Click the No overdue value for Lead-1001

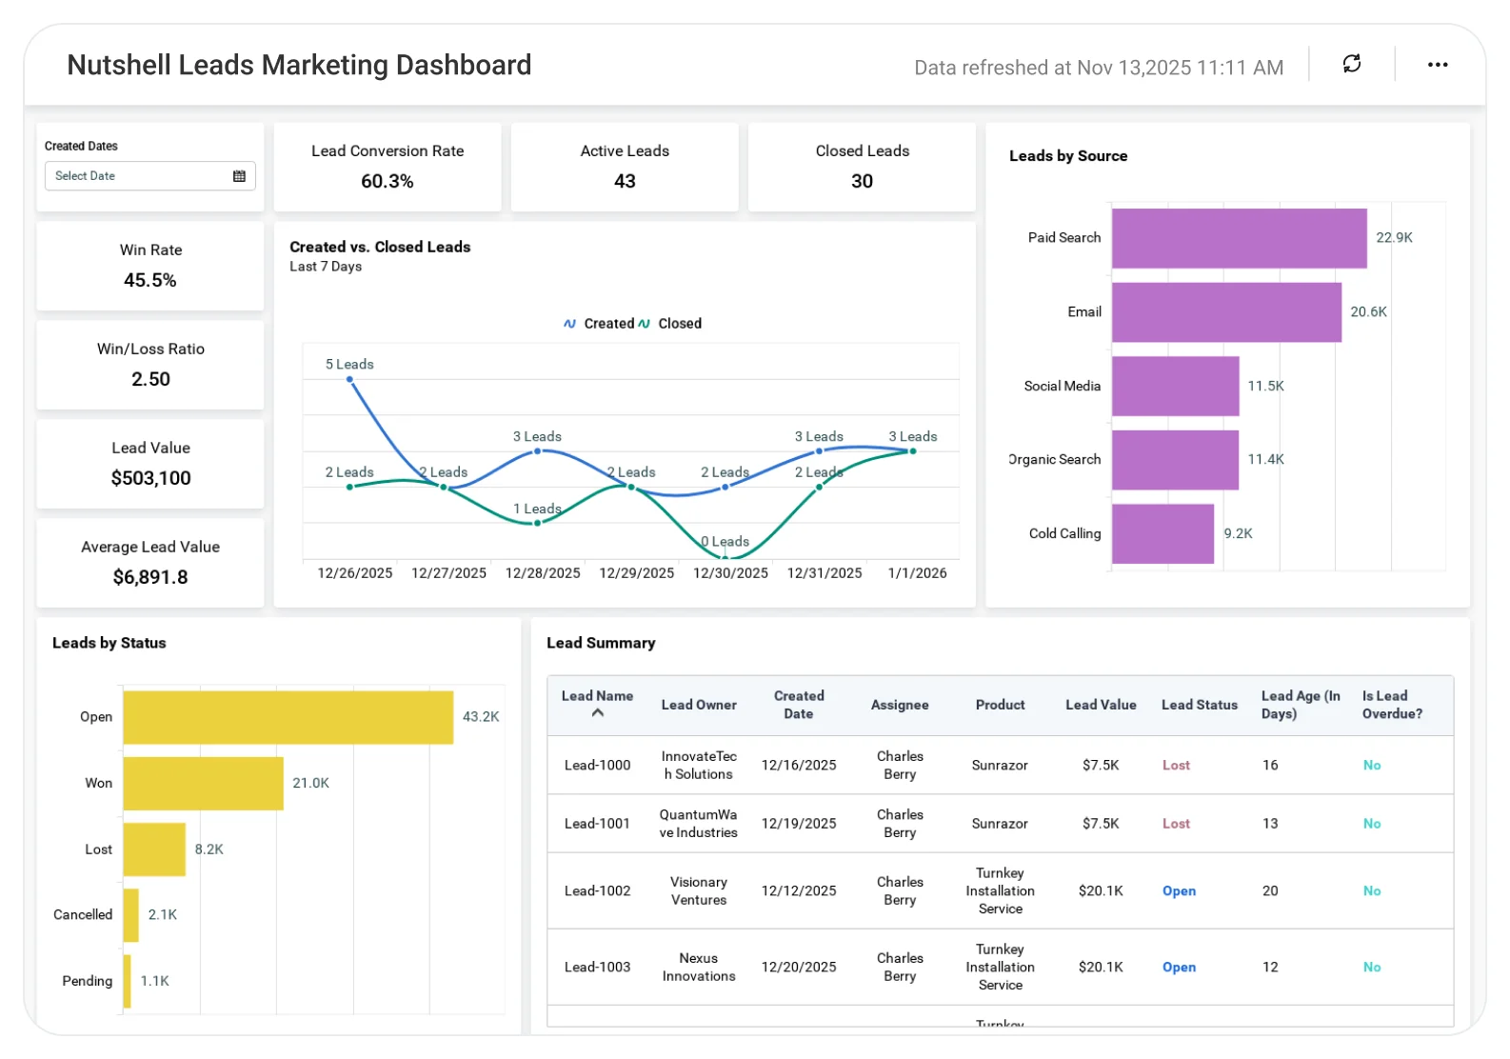pyautogui.click(x=1371, y=823)
